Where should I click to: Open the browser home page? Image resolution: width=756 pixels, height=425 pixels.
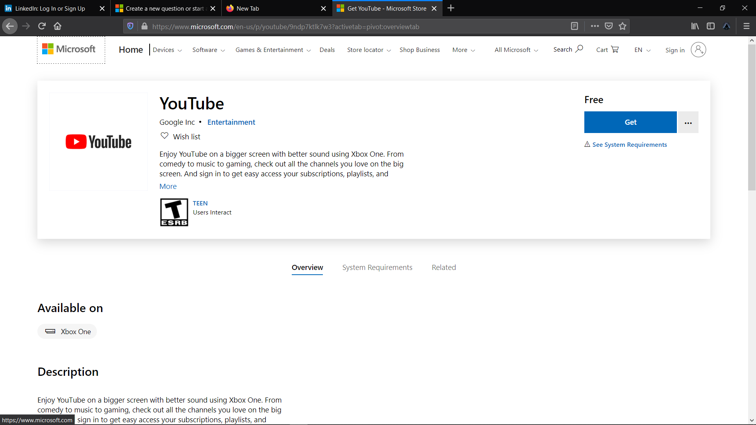tap(57, 26)
